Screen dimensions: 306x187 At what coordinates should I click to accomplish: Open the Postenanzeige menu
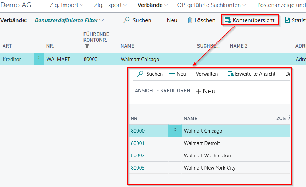pyautogui.click(x=281, y=5)
